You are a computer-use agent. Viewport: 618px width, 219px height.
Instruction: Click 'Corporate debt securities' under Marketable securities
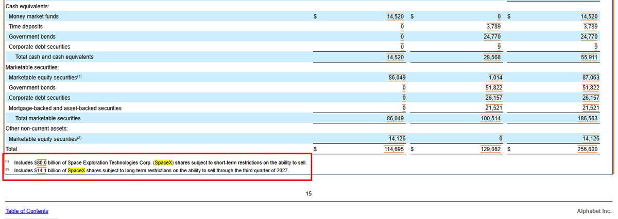point(39,98)
